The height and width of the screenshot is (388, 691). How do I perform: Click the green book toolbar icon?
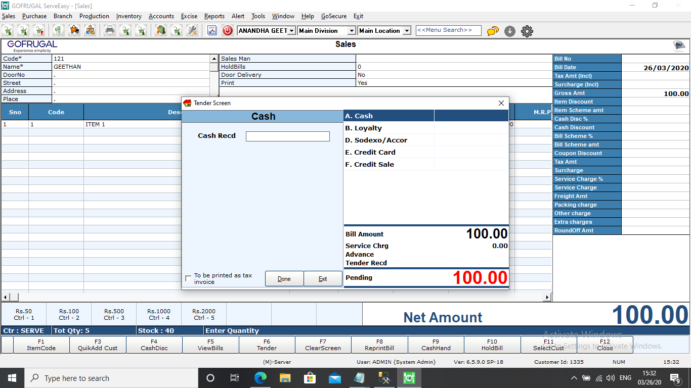click(x=161, y=30)
